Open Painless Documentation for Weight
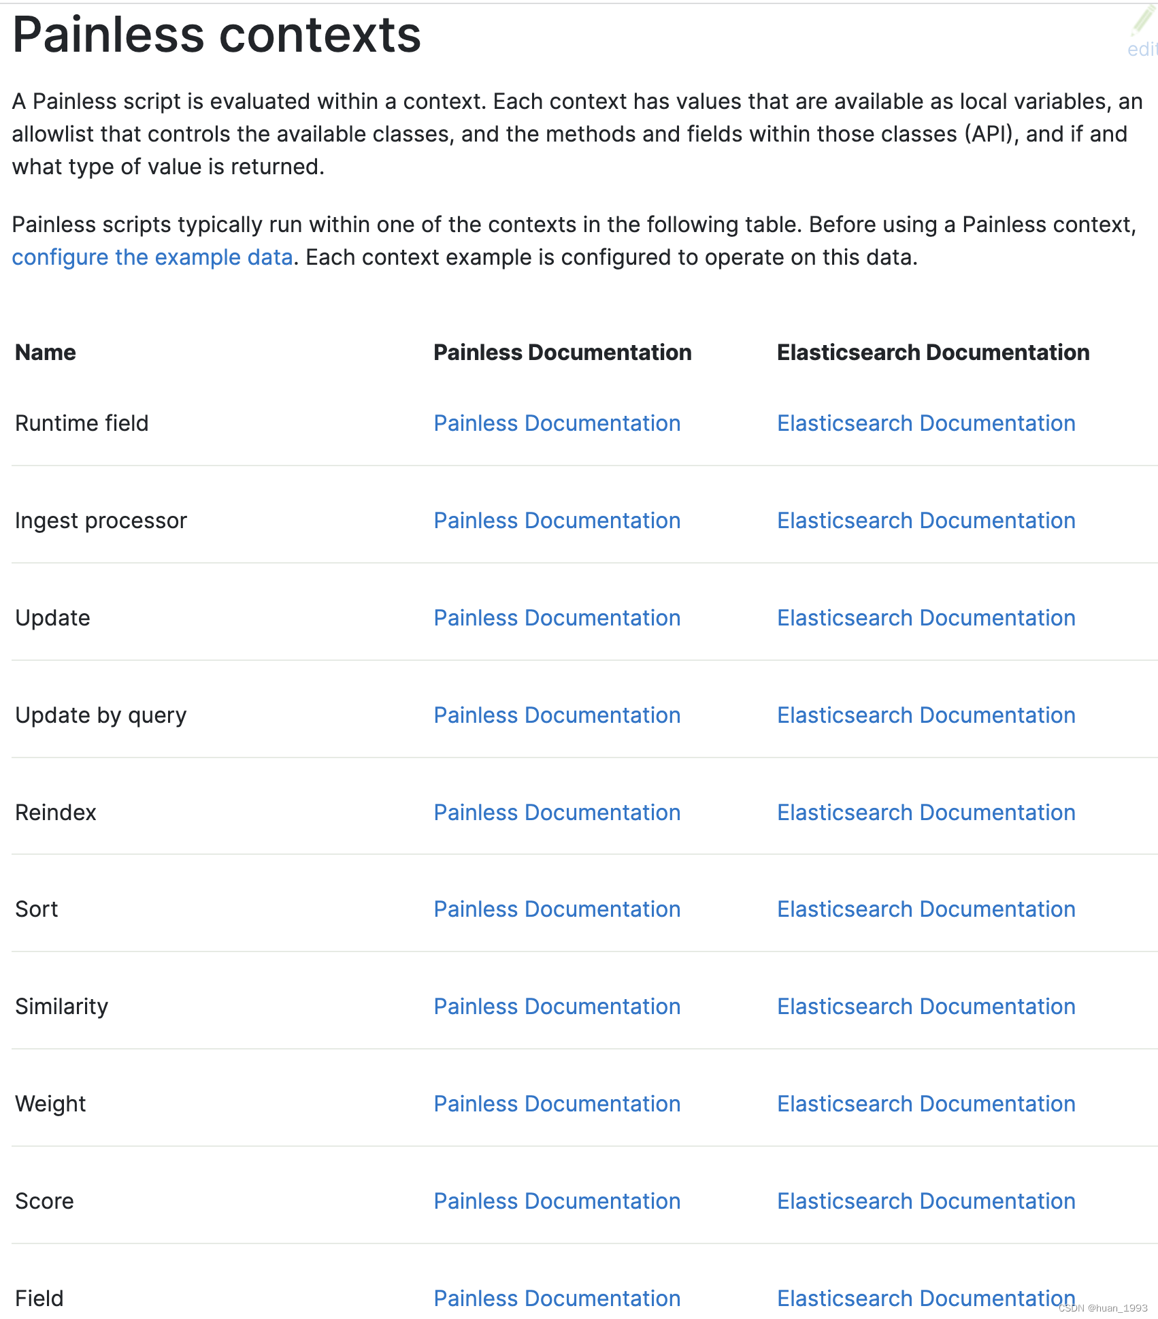The height and width of the screenshot is (1319, 1158). pos(557,1104)
